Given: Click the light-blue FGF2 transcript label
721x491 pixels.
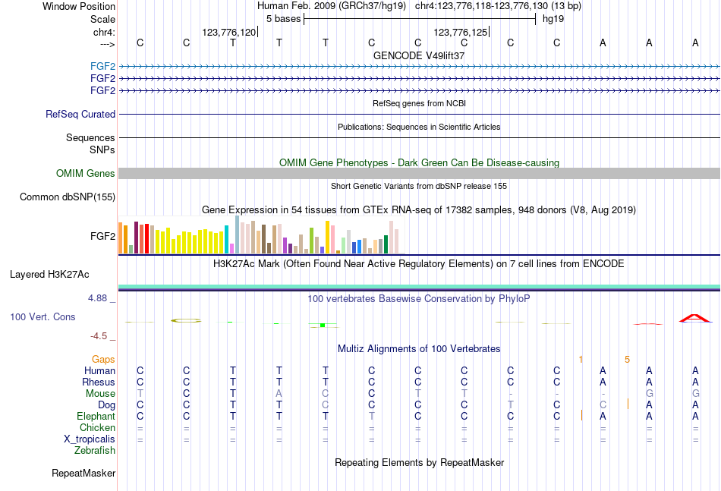Looking at the screenshot, I should pyautogui.click(x=102, y=67).
